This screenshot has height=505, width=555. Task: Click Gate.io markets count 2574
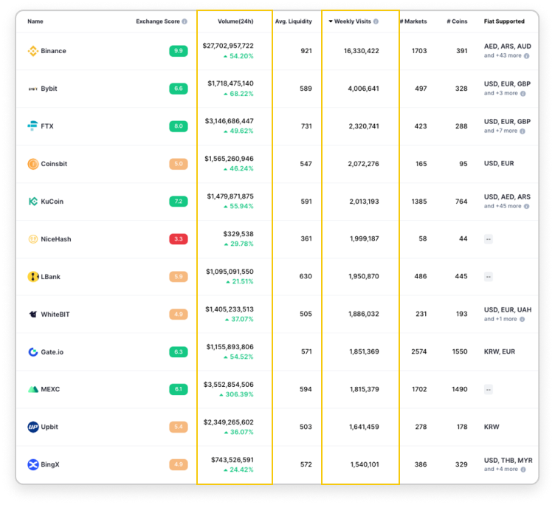(x=419, y=352)
